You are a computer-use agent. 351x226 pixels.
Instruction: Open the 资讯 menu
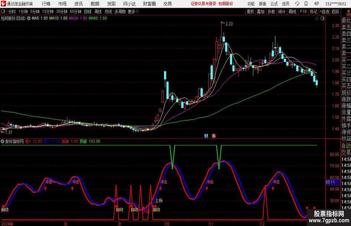pos(79,4)
